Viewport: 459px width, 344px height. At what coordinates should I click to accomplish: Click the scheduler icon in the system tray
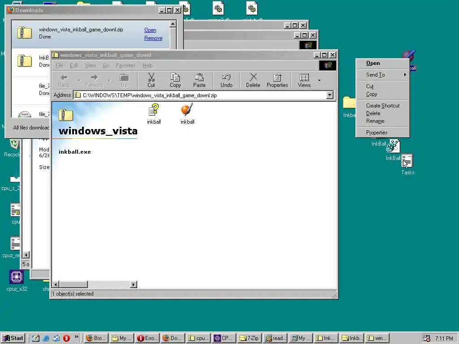tap(427, 338)
